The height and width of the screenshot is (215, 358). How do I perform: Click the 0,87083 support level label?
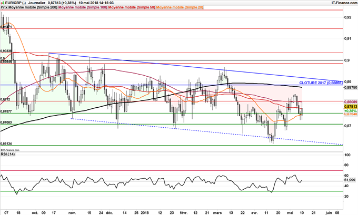(6, 122)
